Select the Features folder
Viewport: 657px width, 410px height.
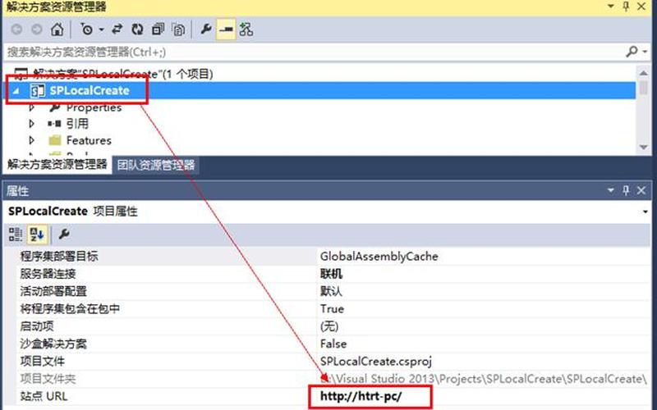tap(89, 140)
